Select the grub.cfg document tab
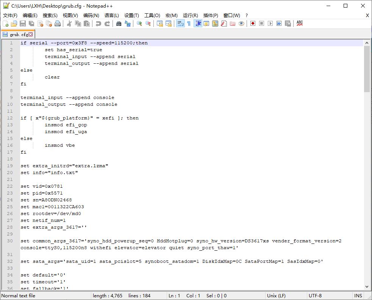The width and height of the screenshot is (372, 300). click(x=18, y=35)
